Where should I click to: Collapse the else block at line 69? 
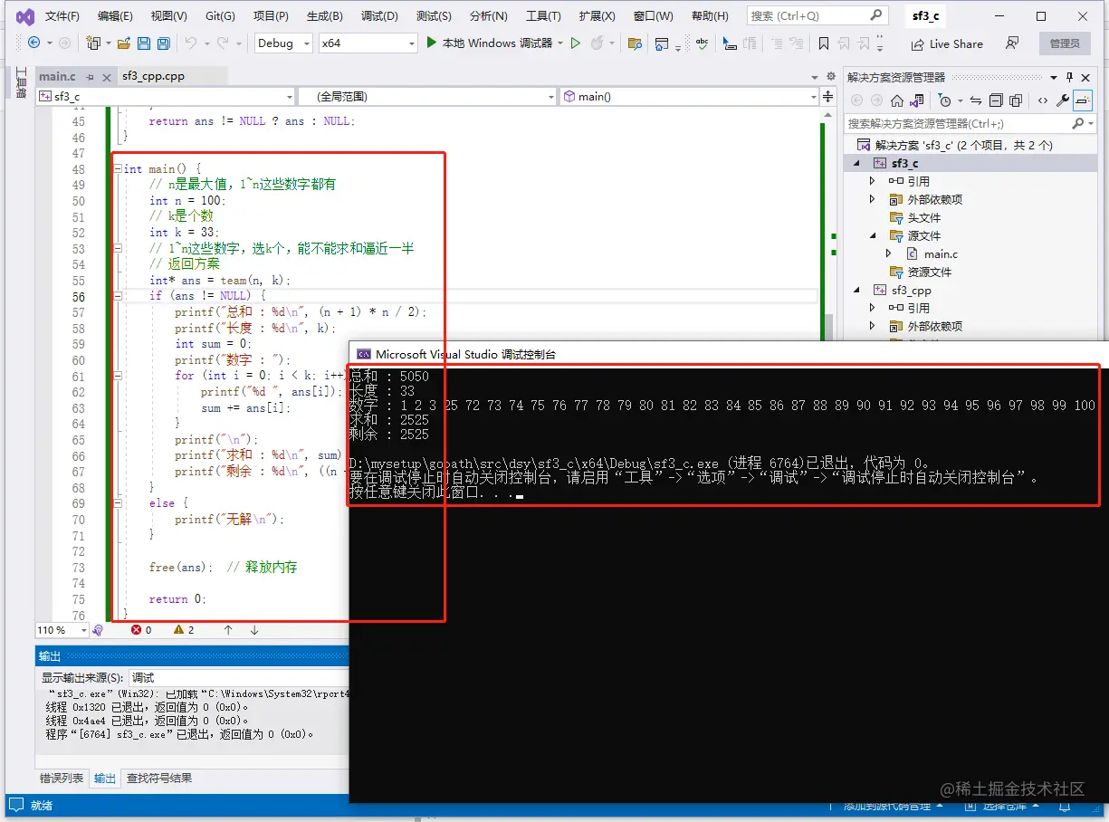pyautogui.click(x=117, y=502)
